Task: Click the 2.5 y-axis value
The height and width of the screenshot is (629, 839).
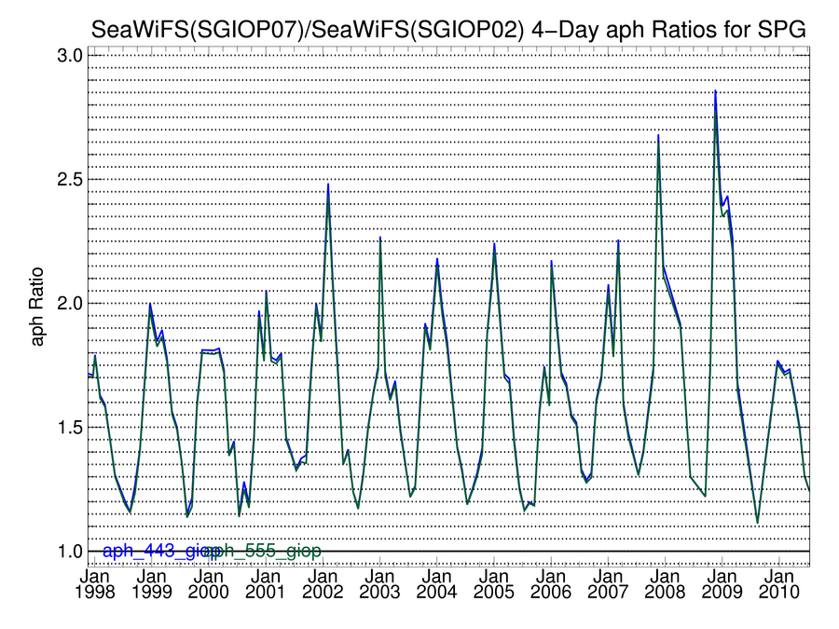Action: (x=70, y=179)
